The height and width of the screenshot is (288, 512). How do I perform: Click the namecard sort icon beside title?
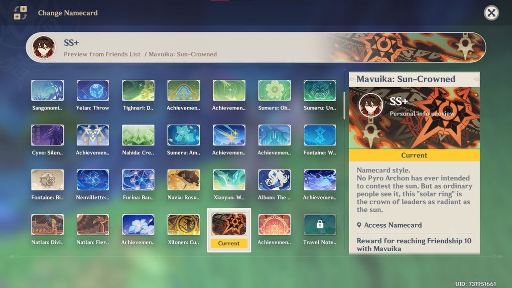click(x=20, y=13)
